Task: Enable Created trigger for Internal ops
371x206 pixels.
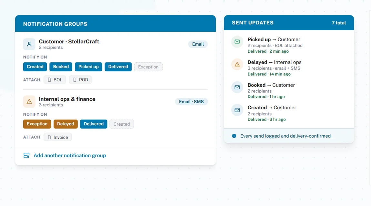Action: pyautogui.click(x=122, y=124)
